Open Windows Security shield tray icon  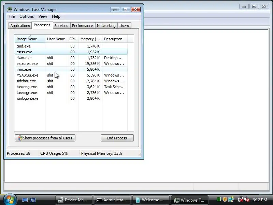click(x=225, y=199)
